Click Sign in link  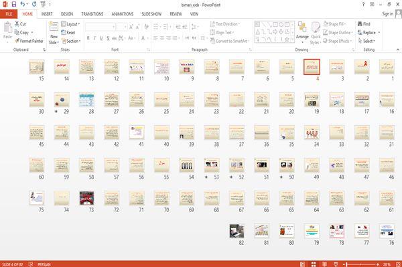pos(387,14)
